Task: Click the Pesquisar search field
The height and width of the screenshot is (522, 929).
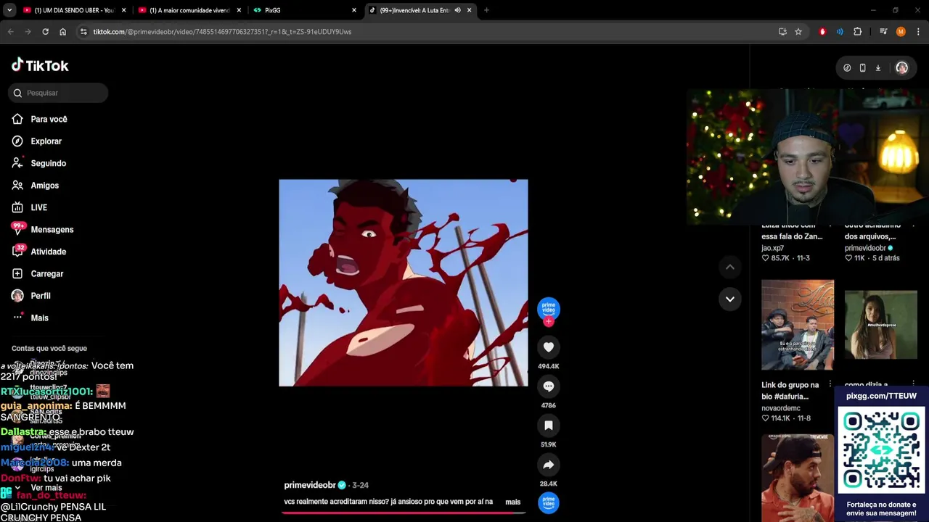Action: (59, 93)
